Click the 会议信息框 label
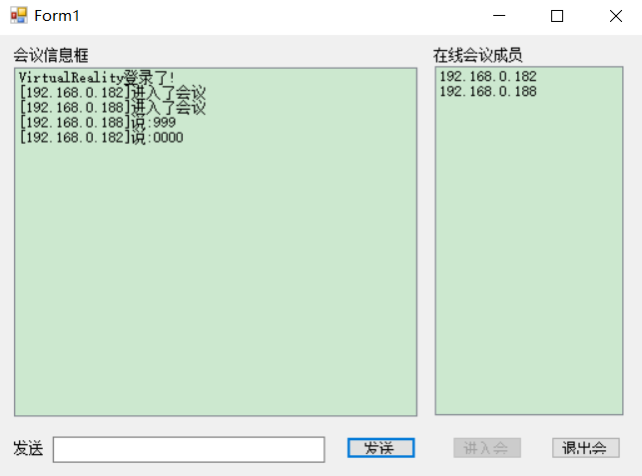The height and width of the screenshot is (476, 642). (51, 55)
